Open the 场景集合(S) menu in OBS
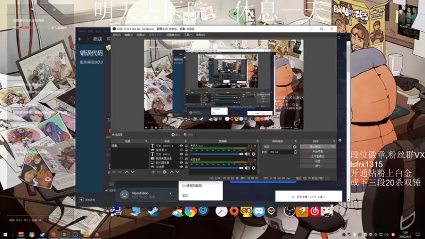425x239 pixels. click(173, 35)
